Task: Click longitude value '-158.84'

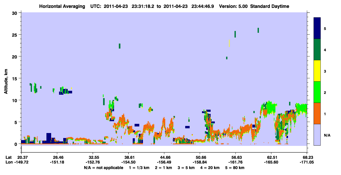Action: click(200, 162)
